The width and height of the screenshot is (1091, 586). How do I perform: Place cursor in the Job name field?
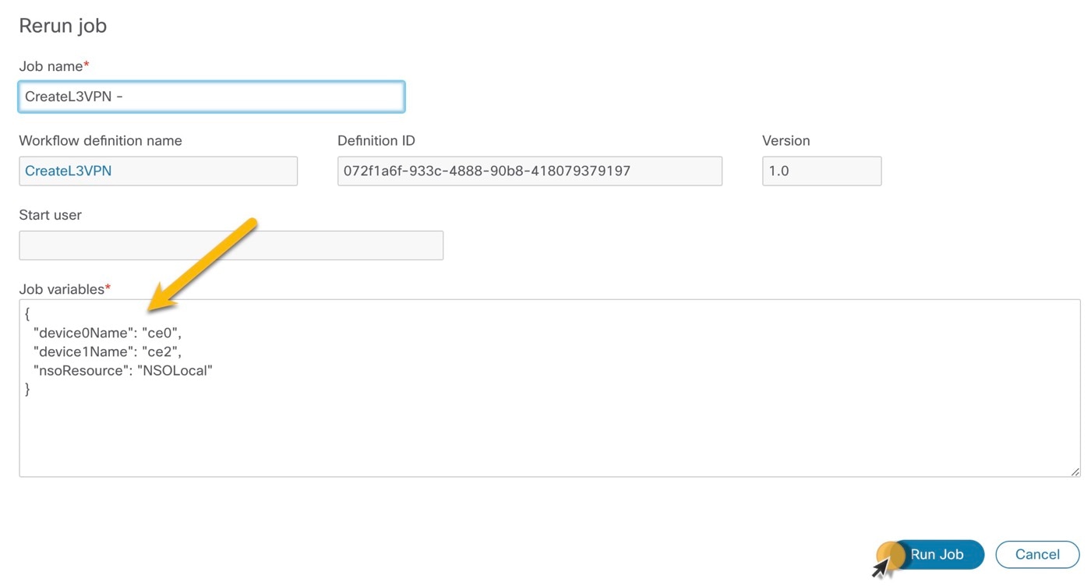(210, 96)
